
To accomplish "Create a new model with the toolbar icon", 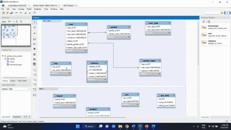I will click(x=3, y=13).
